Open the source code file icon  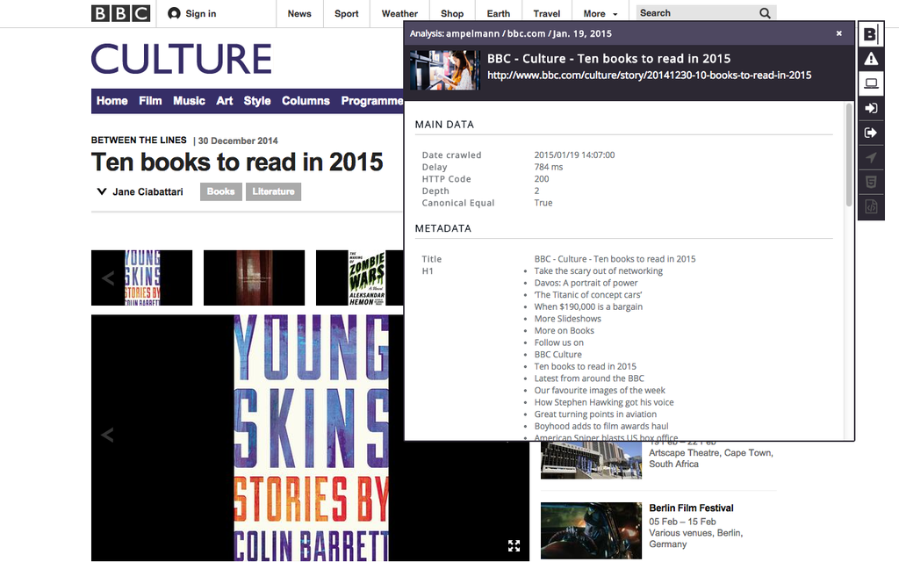click(870, 207)
